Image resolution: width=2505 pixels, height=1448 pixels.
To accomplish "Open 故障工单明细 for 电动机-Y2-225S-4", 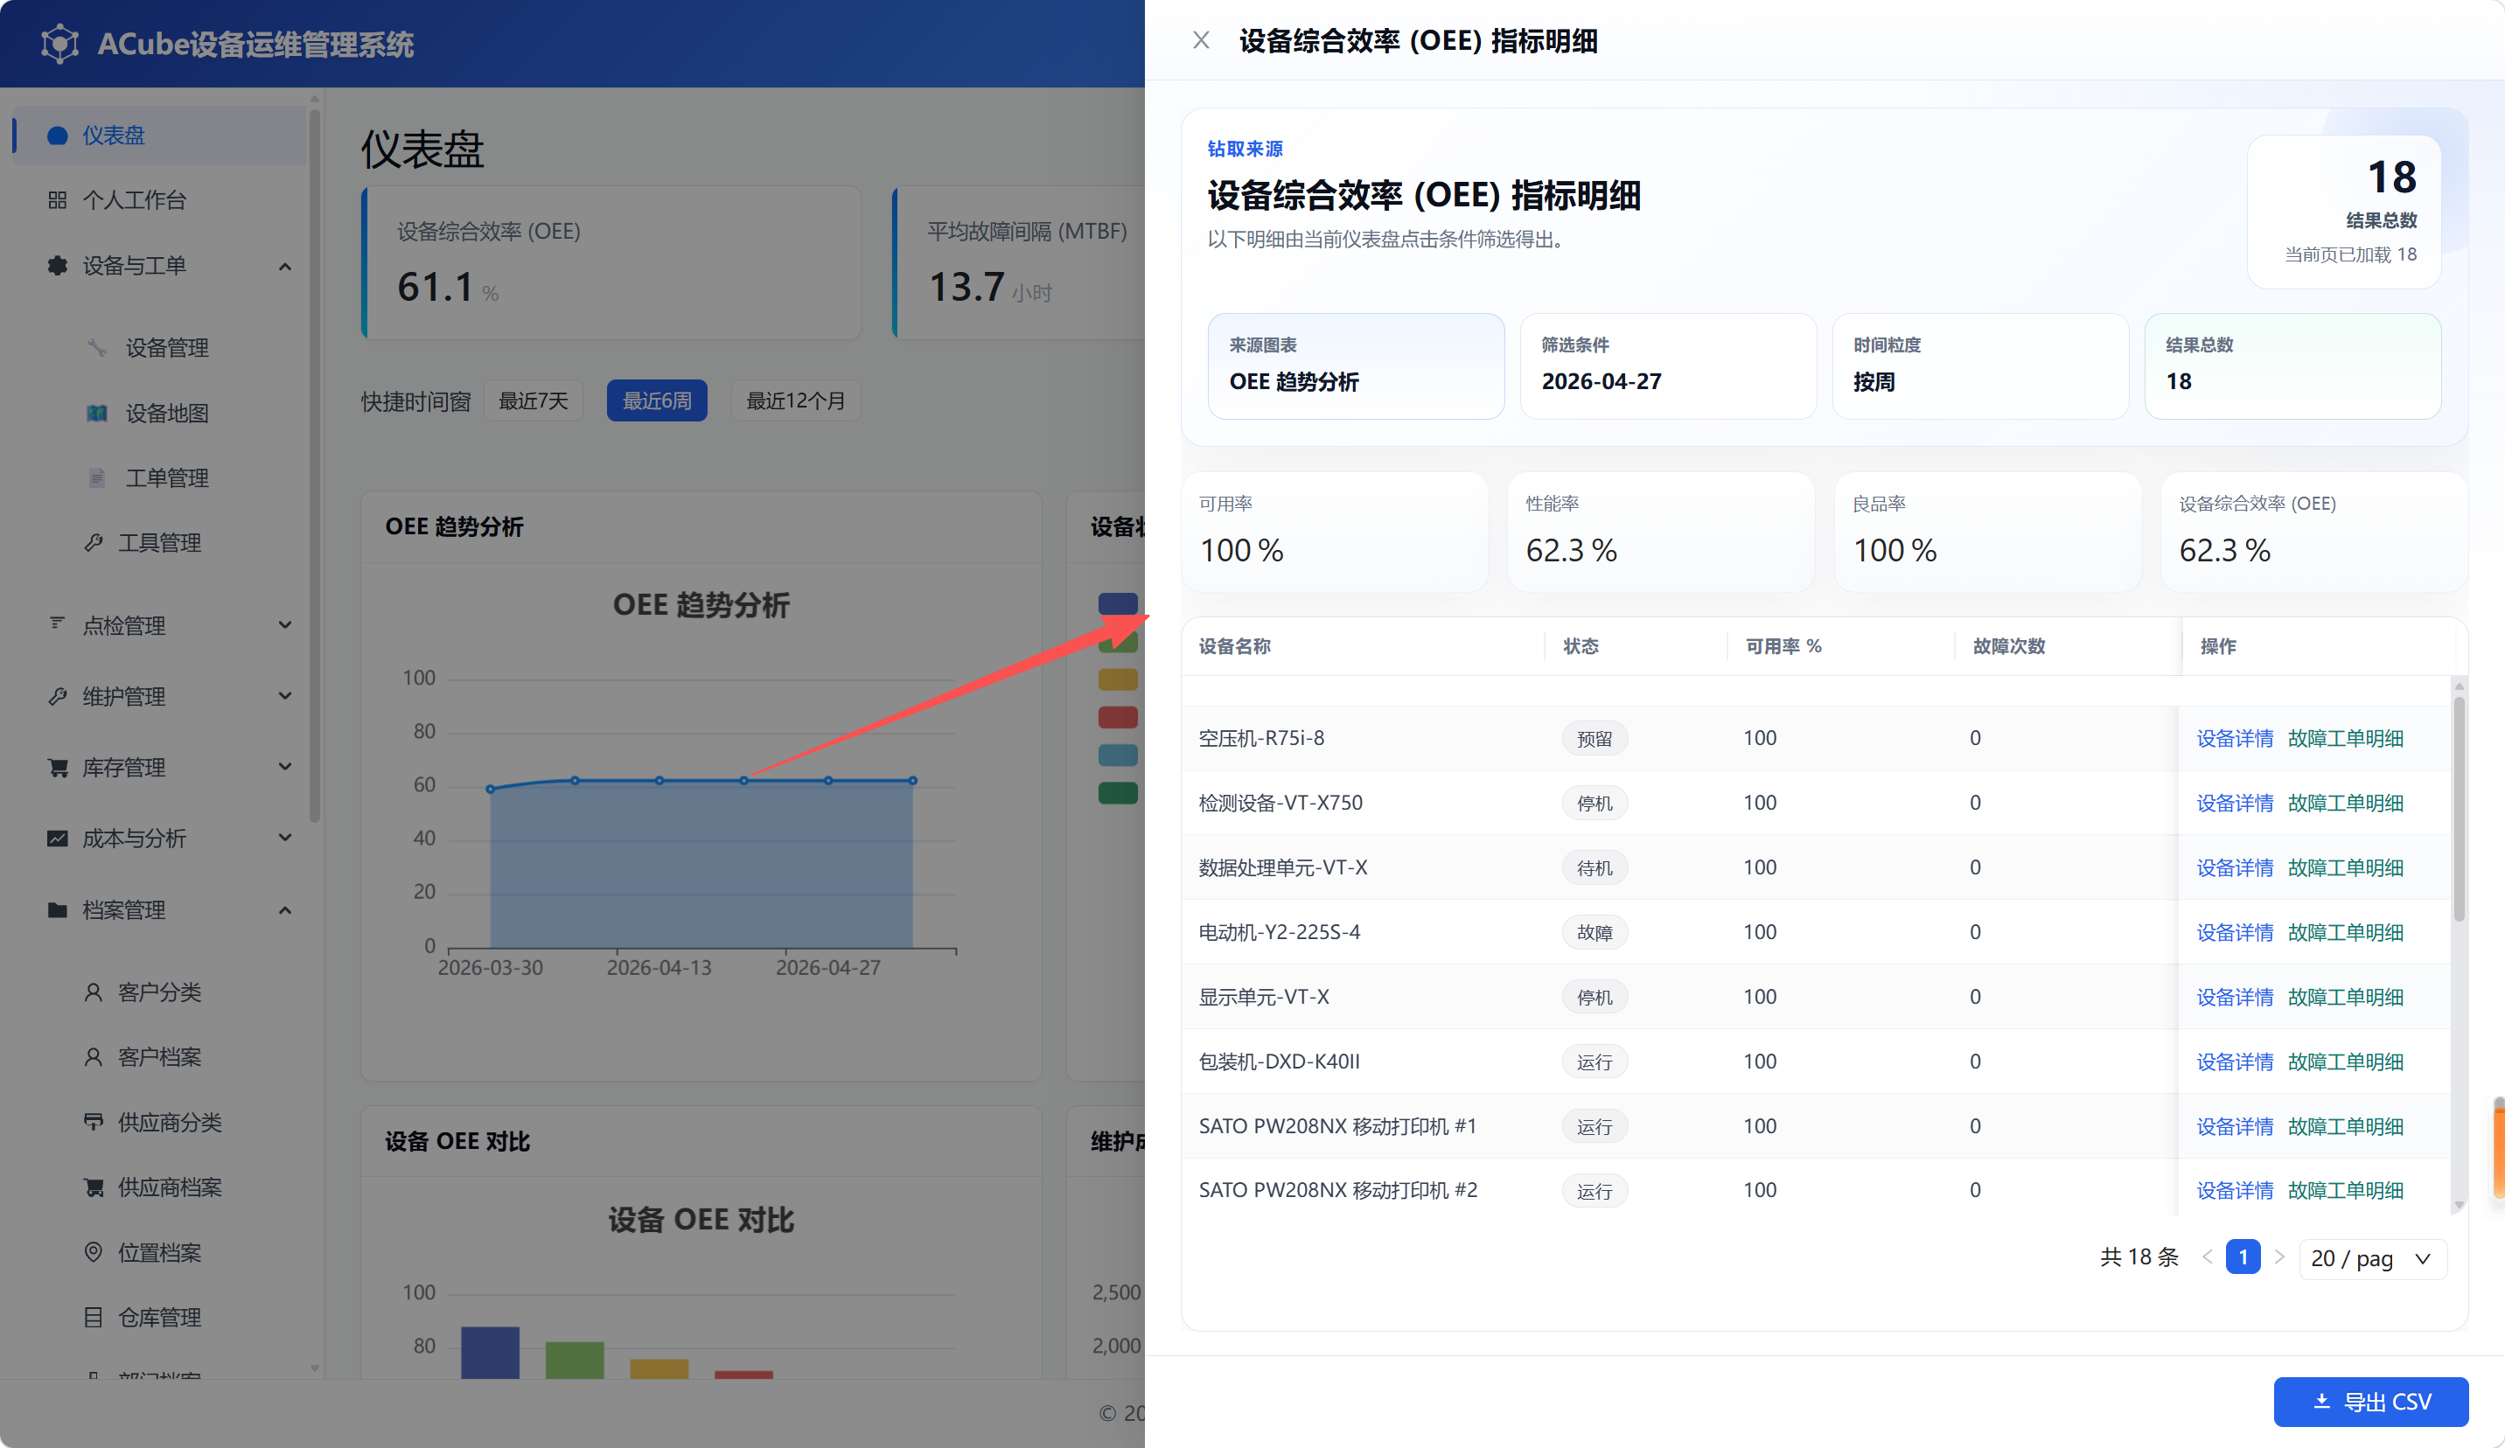I will [x=2345, y=932].
